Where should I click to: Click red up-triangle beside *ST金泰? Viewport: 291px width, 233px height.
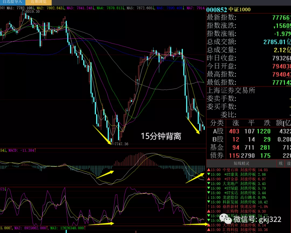208,179
